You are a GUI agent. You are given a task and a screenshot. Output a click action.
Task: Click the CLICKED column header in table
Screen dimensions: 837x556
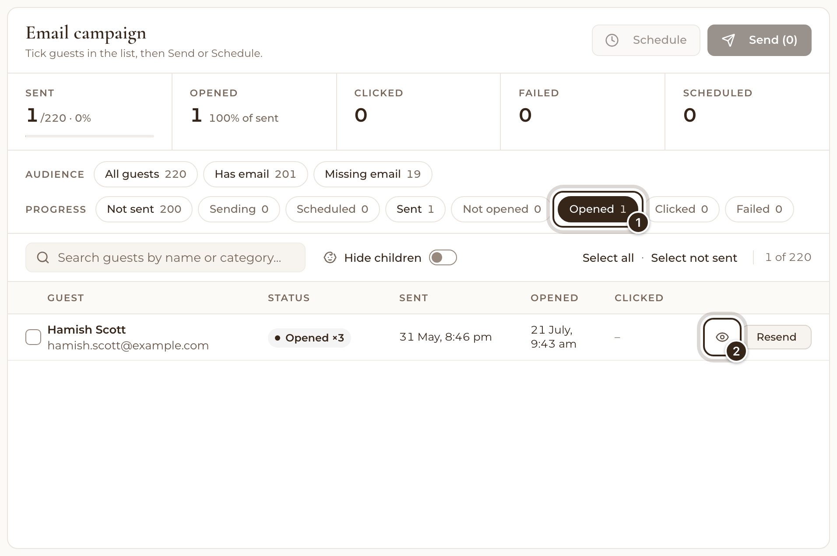point(639,298)
